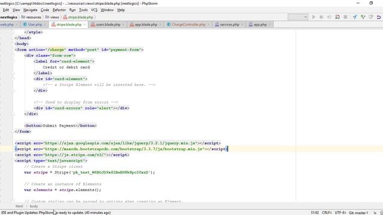Click the Stop square icon in toolbar
Screen dimensions: 383x215
pyautogui.click(x=345, y=17)
